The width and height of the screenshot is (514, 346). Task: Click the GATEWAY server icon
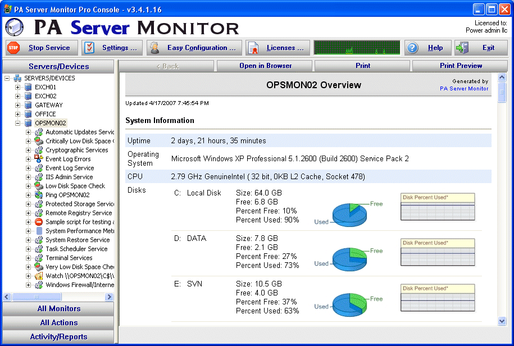28,105
